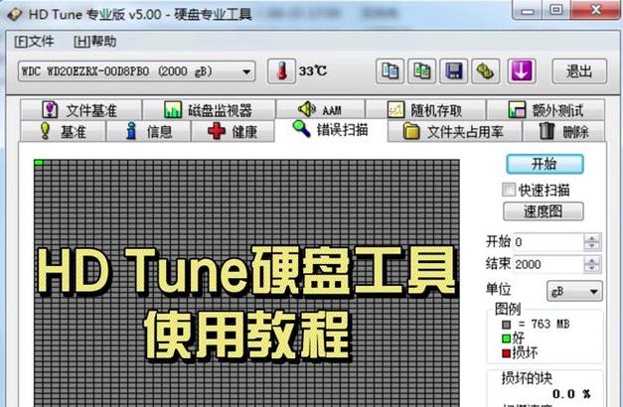Enable the 快速扫描 checkbox
The width and height of the screenshot is (623, 407).
click(508, 190)
